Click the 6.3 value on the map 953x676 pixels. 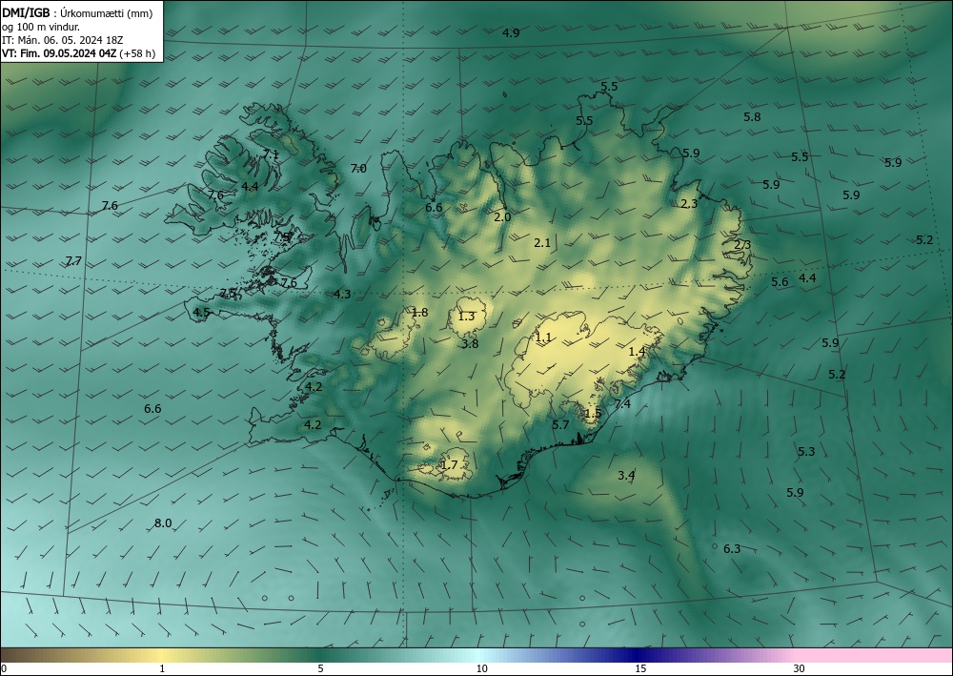click(732, 548)
